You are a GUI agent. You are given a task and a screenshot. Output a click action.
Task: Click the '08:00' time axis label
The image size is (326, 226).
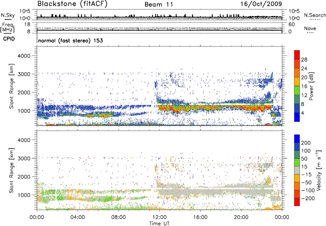(x=119, y=217)
